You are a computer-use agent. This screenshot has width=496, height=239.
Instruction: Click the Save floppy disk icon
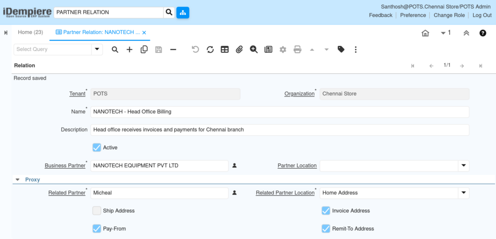point(158,49)
